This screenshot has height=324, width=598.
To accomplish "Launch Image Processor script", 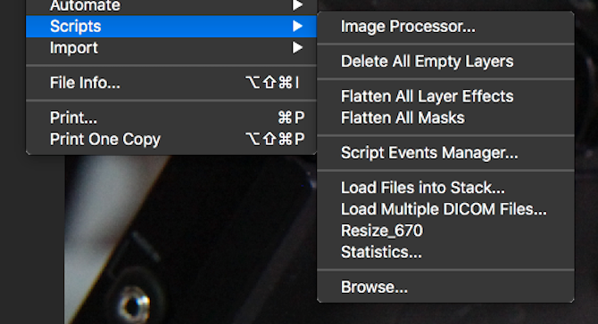I will [445, 27].
